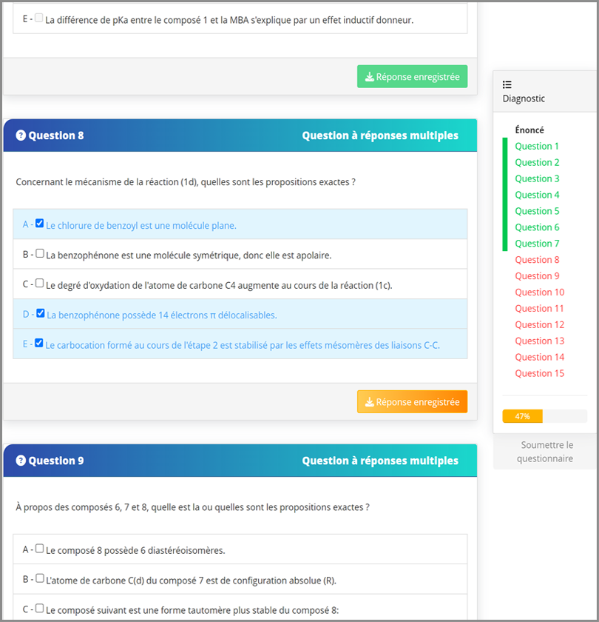The height and width of the screenshot is (622, 599).
Task: Click download icon on green Réponse enregistrée button
Action: click(369, 77)
